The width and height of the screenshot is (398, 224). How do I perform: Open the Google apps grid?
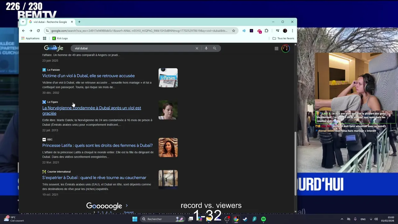(x=276, y=48)
